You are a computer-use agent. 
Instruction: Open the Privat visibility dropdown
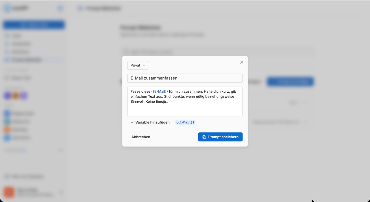[x=138, y=65]
